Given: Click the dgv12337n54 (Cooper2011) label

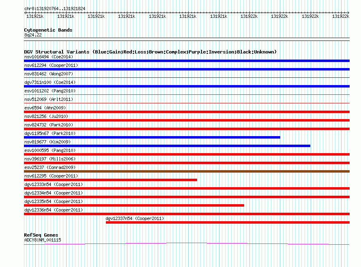Looking at the screenshot, I should [135, 218].
